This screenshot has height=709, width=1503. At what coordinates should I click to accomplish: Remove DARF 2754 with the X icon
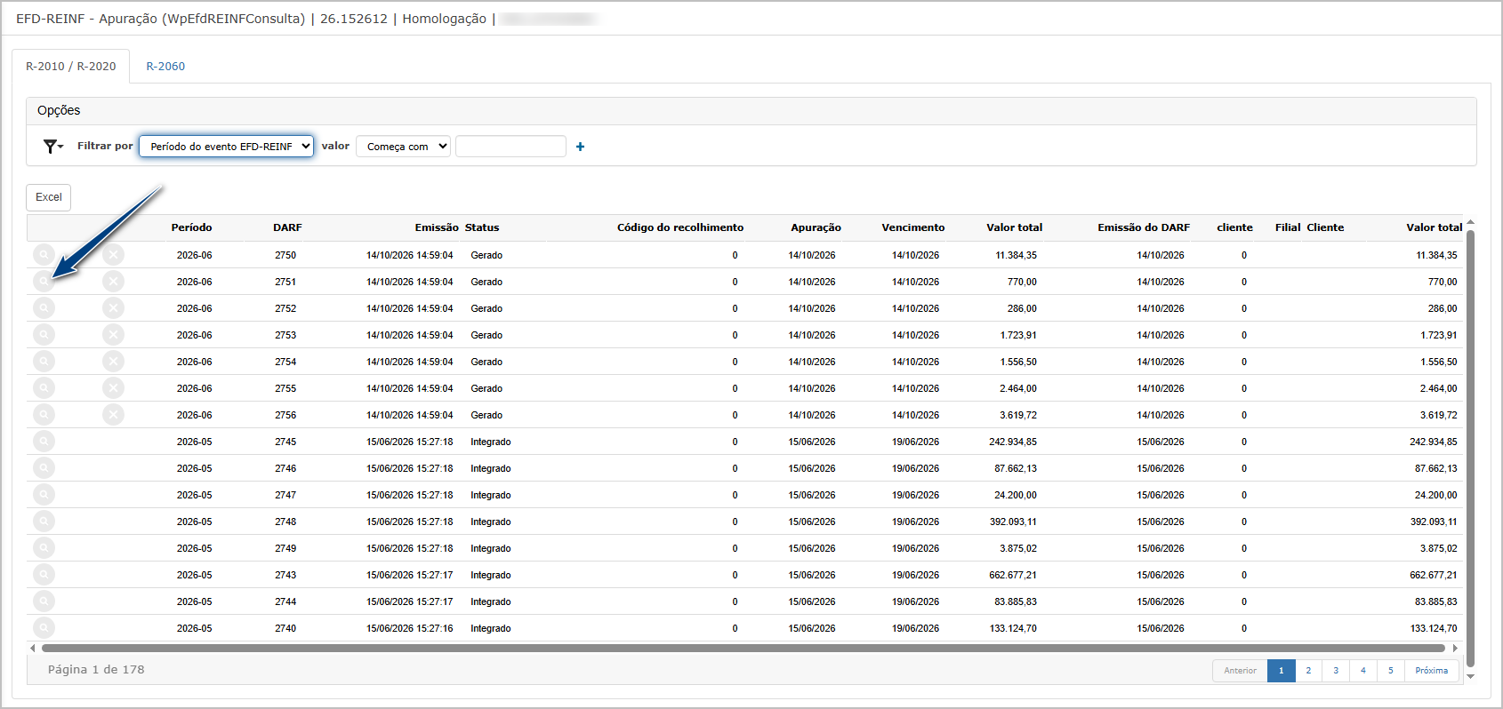pyautogui.click(x=113, y=362)
